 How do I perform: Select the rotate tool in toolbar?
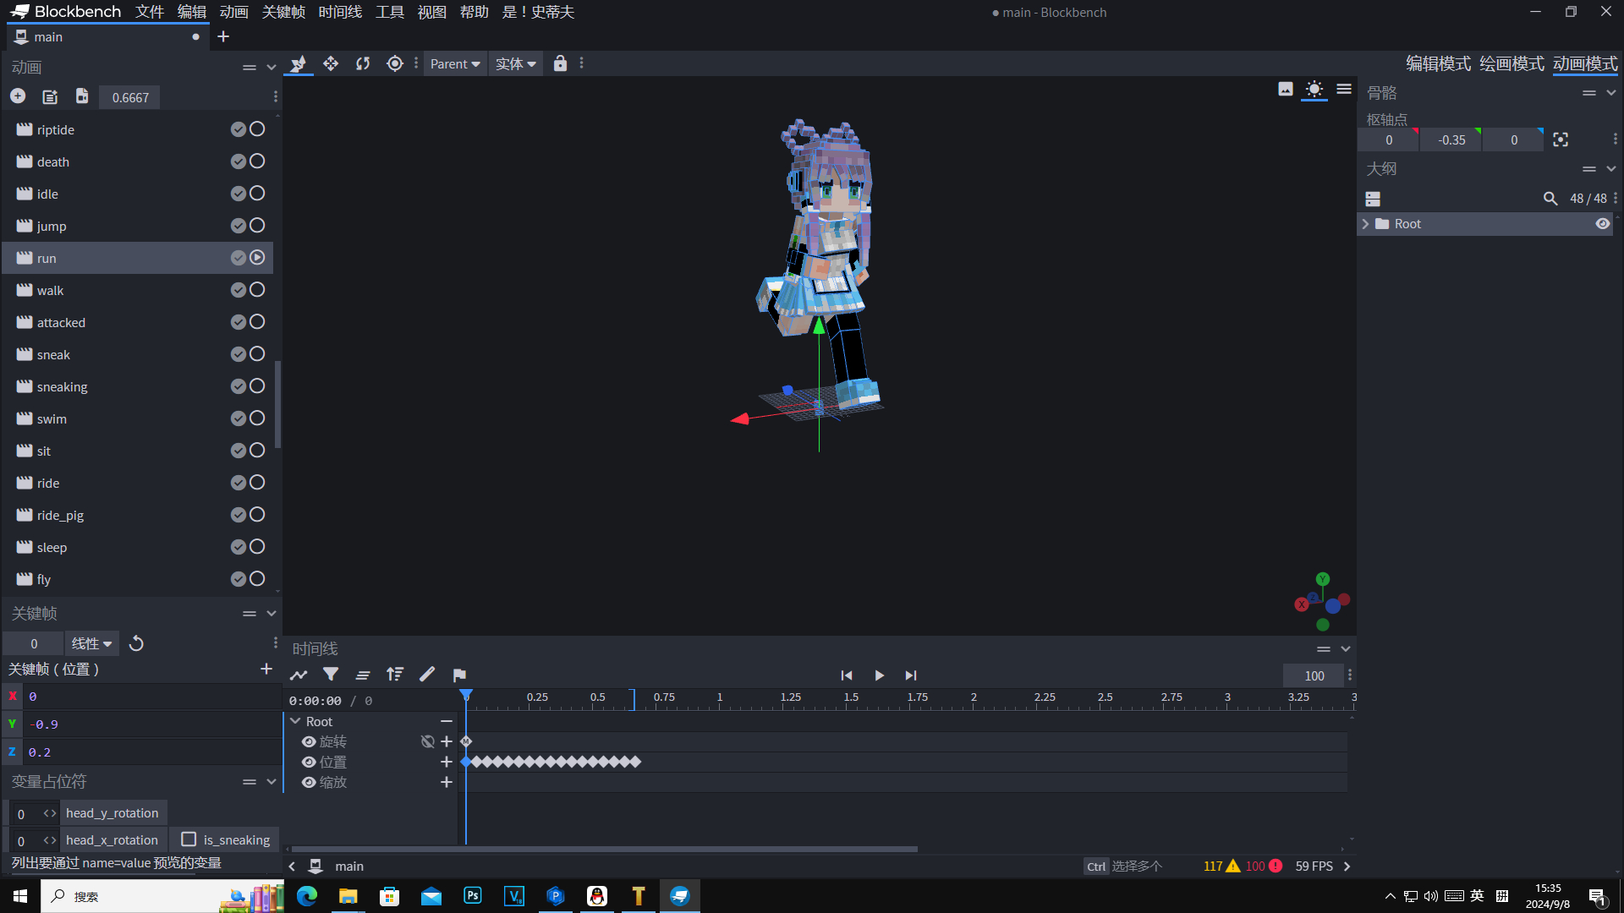pyautogui.click(x=363, y=63)
